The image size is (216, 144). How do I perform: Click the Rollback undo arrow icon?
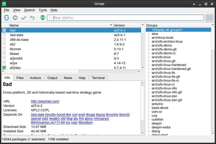coord(32,18)
